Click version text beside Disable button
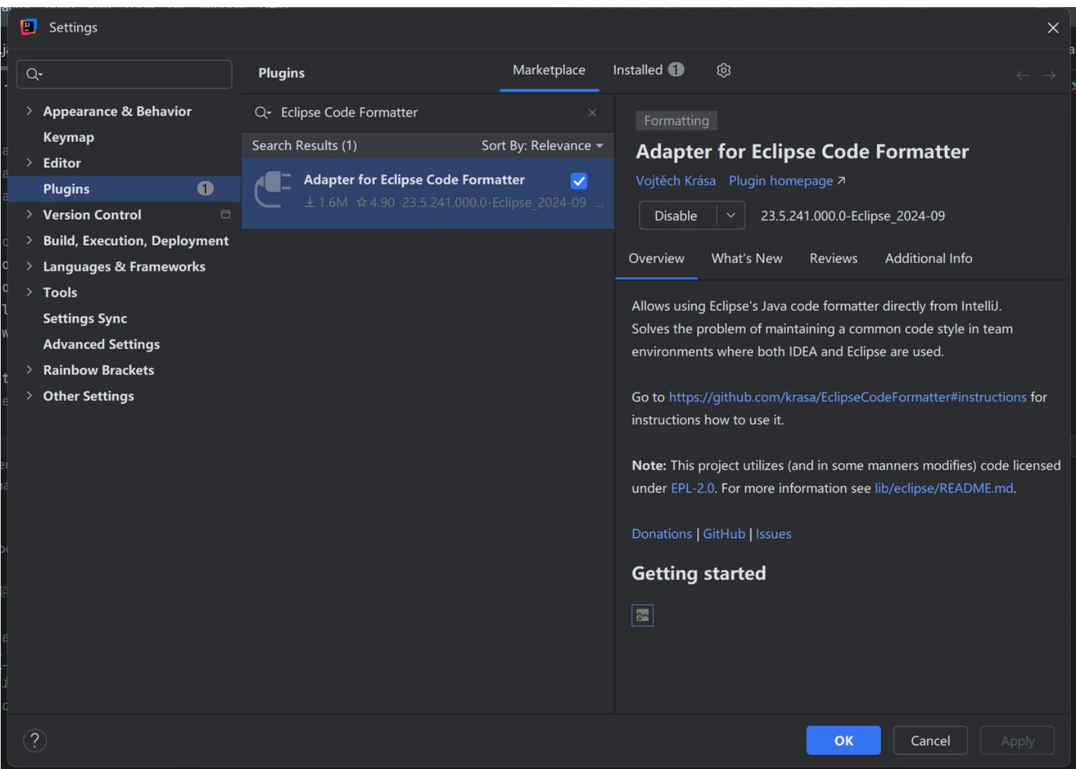 pyautogui.click(x=853, y=215)
